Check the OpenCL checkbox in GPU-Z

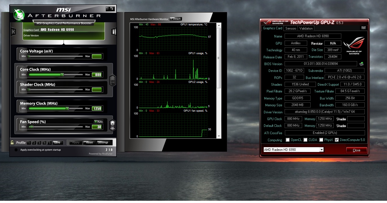click(287, 140)
